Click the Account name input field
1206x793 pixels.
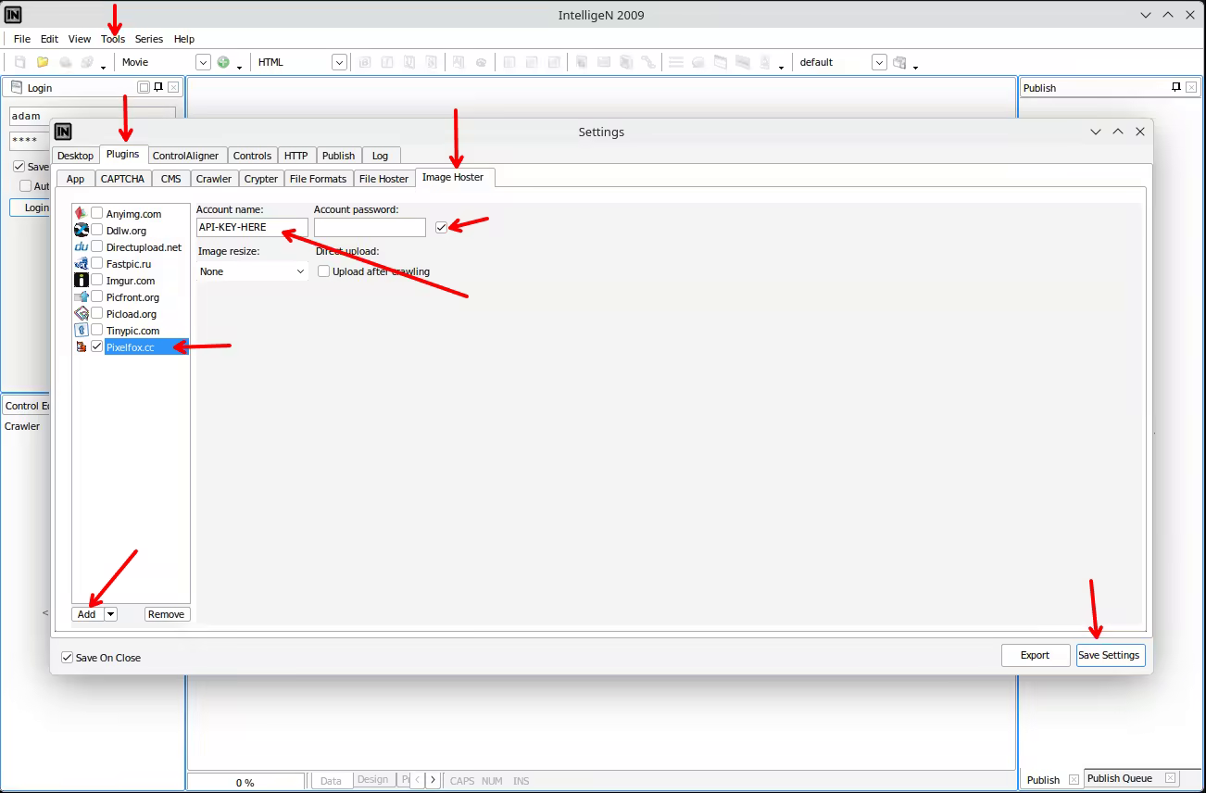tap(252, 227)
